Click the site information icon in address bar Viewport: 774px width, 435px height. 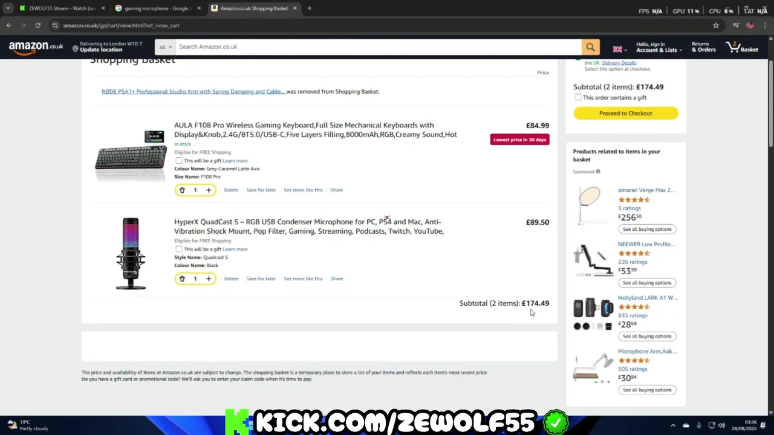[54, 25]
